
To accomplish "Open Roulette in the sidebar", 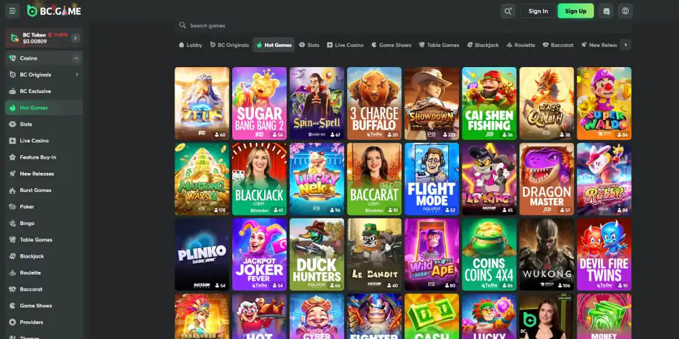I will pos(43,273).
